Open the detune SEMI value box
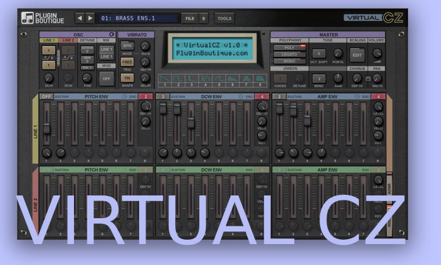The width and height of the screenshot is (441, 265). click(87, 59)
